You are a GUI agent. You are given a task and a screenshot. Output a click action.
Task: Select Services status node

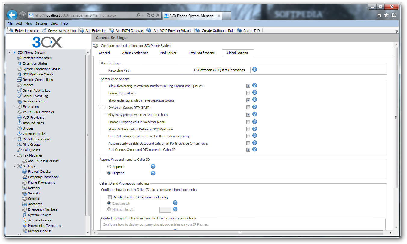click(34, 101)
